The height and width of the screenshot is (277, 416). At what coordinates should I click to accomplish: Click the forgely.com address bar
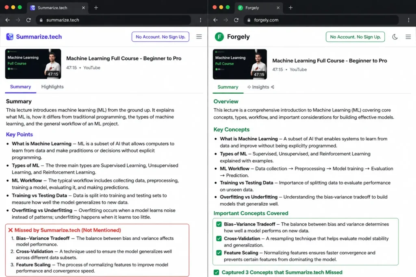point(321,20)
